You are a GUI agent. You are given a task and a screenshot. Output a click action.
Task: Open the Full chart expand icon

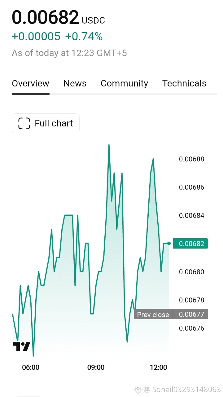(x=24, y=123)
